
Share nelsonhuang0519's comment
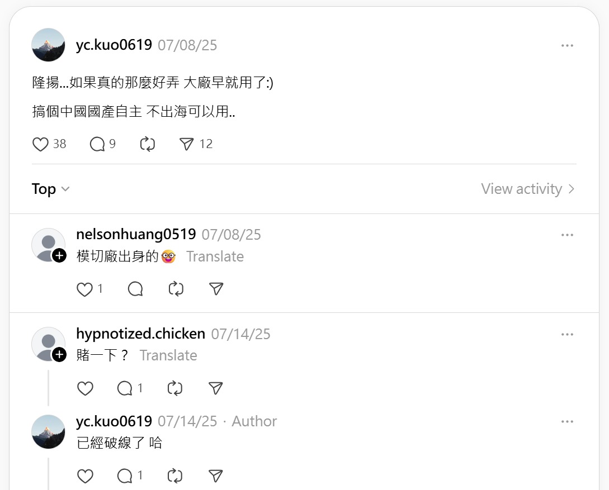click(x=216, y=289)
